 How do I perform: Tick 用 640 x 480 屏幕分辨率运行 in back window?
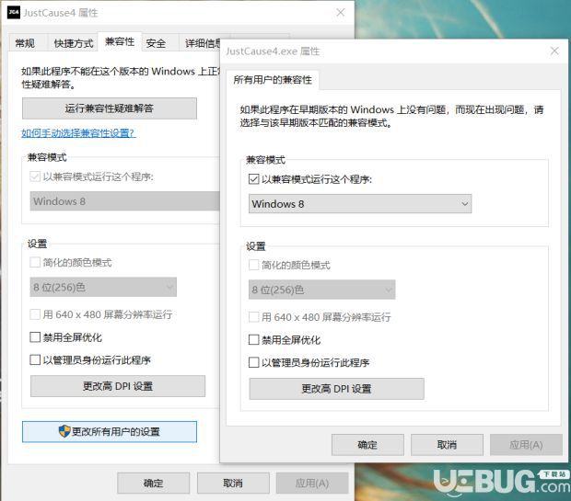pyautogui.click(x=35, y=314)
